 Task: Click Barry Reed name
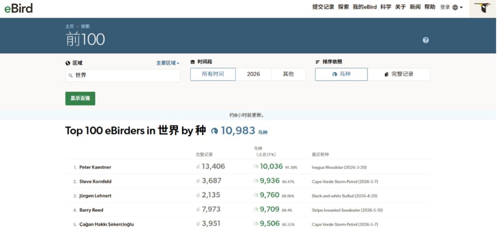click(91, 210)
